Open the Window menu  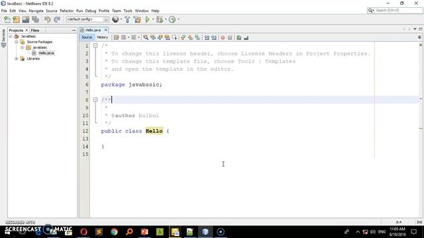(x=142, y=11)
